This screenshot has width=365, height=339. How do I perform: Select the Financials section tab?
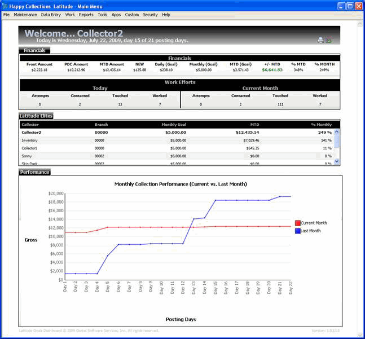pyautogui.click(x=34, y=50)
